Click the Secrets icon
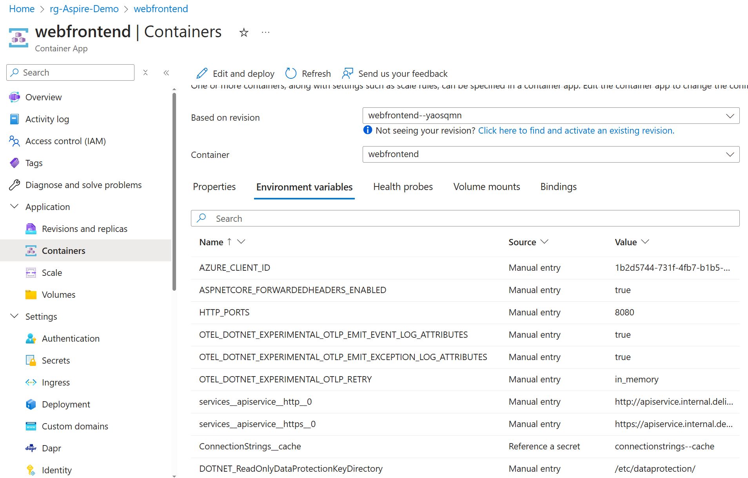Viewport: 748px width, 478px height. 31,360
